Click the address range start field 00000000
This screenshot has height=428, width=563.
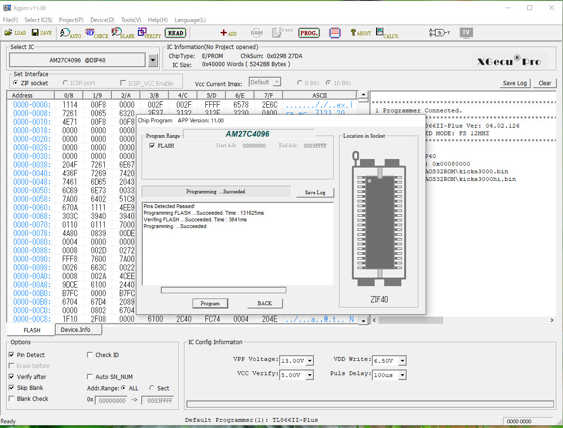coord(112,400)
